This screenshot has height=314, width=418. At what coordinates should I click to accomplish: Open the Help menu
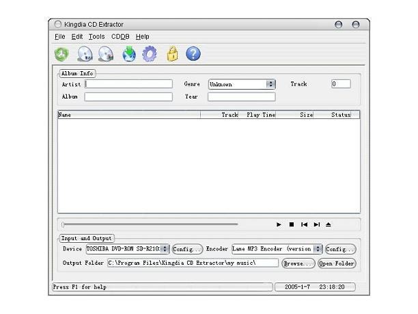[142, 36]
